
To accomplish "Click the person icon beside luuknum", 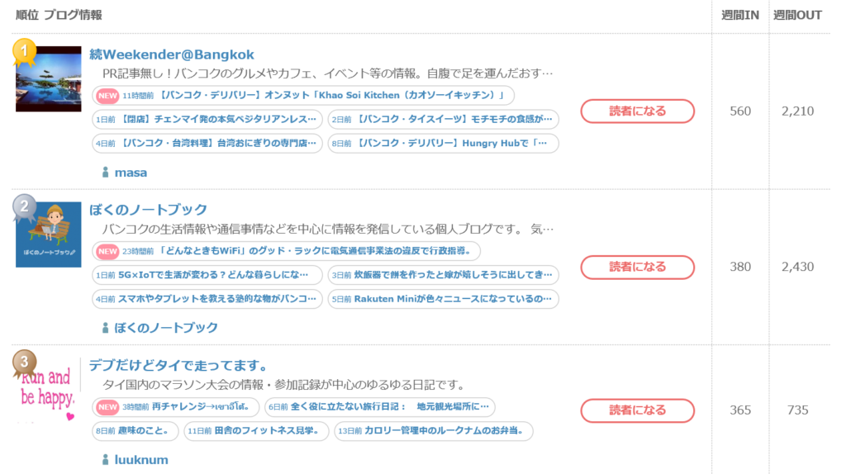I will point(105,460).
